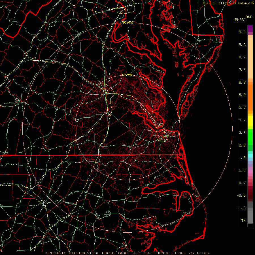Image resolution: width=255 pixels, height=255 pixels.
Task: Click the 5.0 value on color scale
Action: pyautogui.click(x=242, y=107)
